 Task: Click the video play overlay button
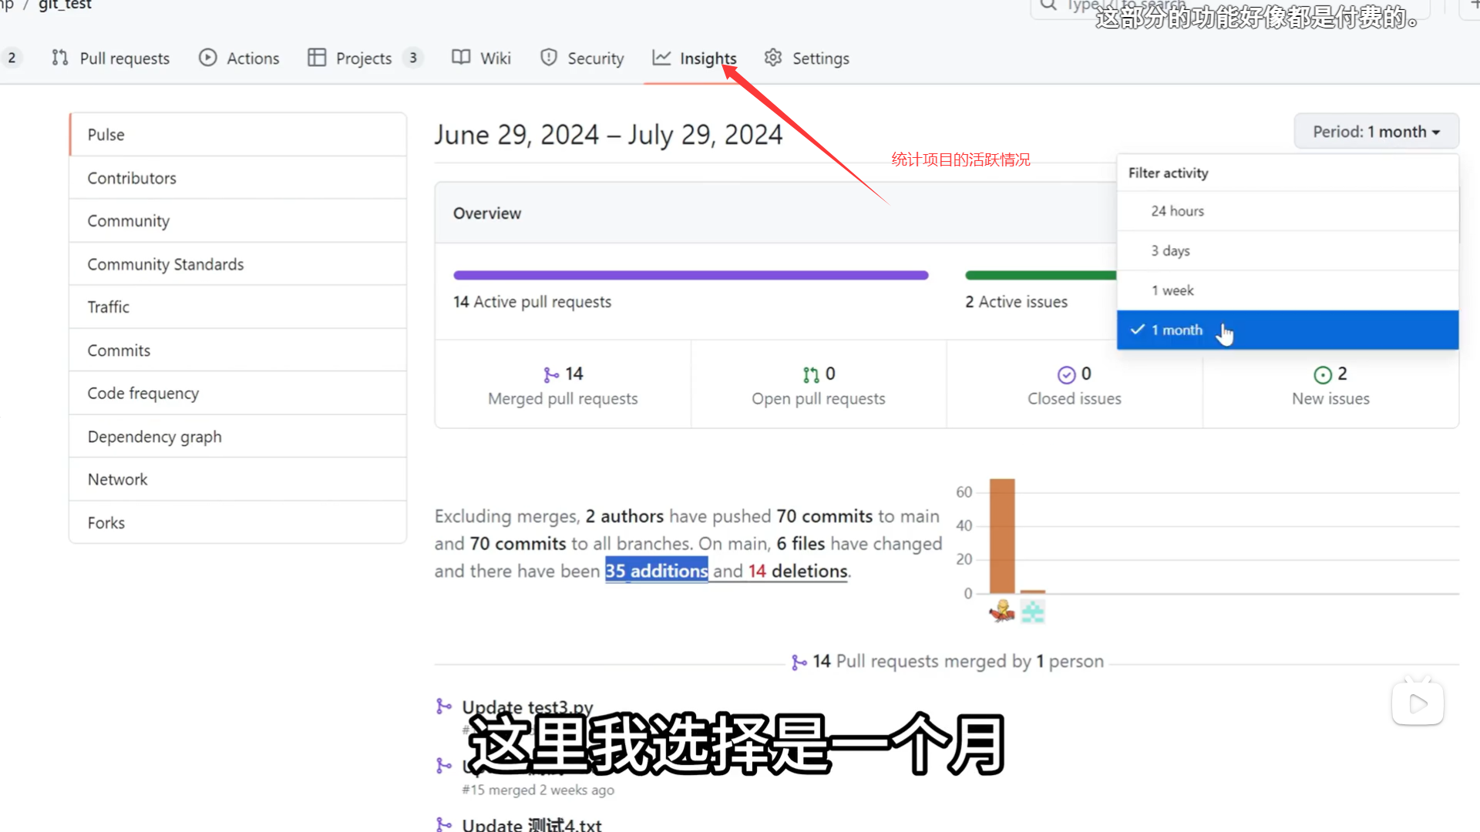coord(1418,703)
